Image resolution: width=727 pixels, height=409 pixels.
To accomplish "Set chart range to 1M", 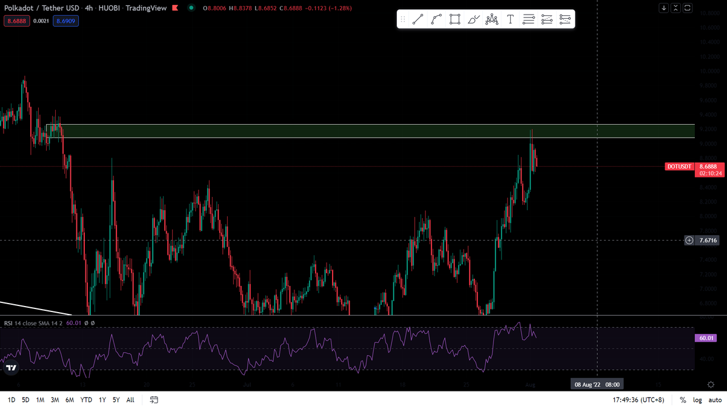I will 40,400.
